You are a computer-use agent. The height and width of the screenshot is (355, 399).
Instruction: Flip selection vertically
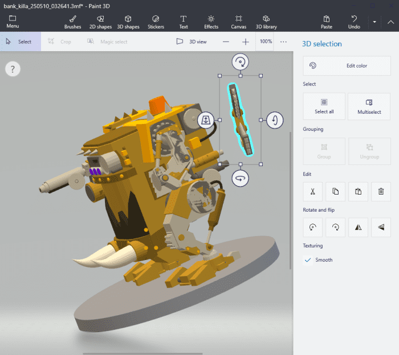tap(381, 227)
